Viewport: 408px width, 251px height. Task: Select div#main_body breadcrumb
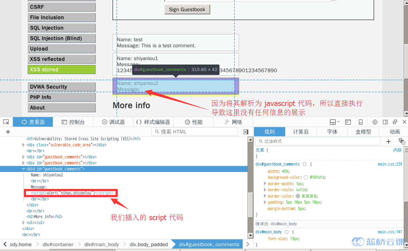click(102, 244)
